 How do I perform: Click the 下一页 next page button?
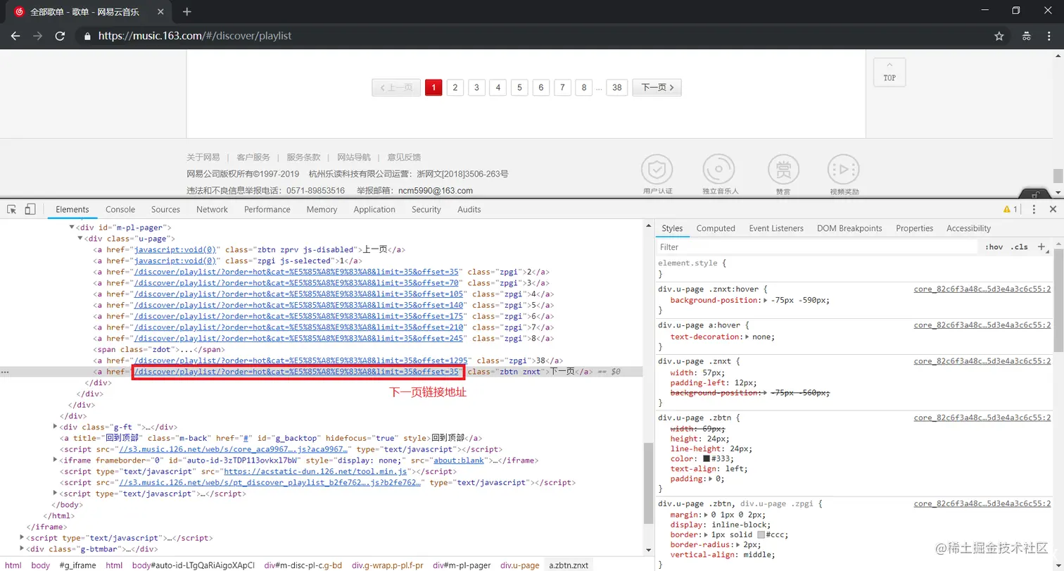pyautogui.click(x=657, y=87)
